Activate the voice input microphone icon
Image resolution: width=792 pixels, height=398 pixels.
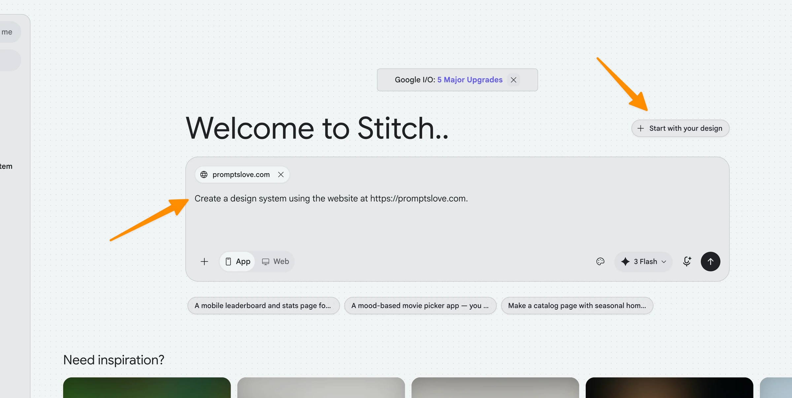point(687,261)
